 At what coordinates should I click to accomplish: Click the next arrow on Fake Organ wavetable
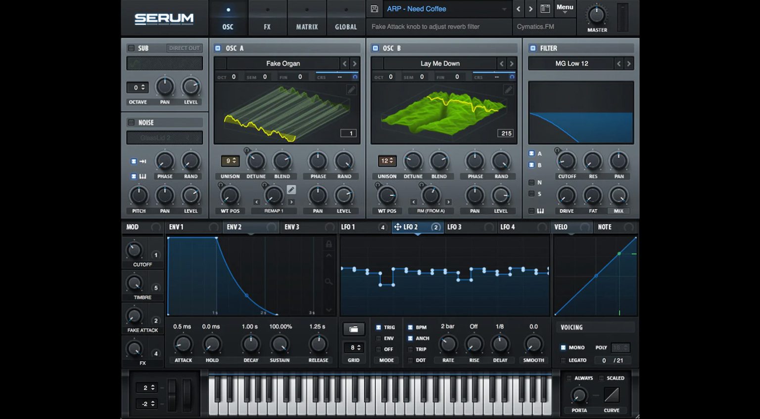pos(354,63)
